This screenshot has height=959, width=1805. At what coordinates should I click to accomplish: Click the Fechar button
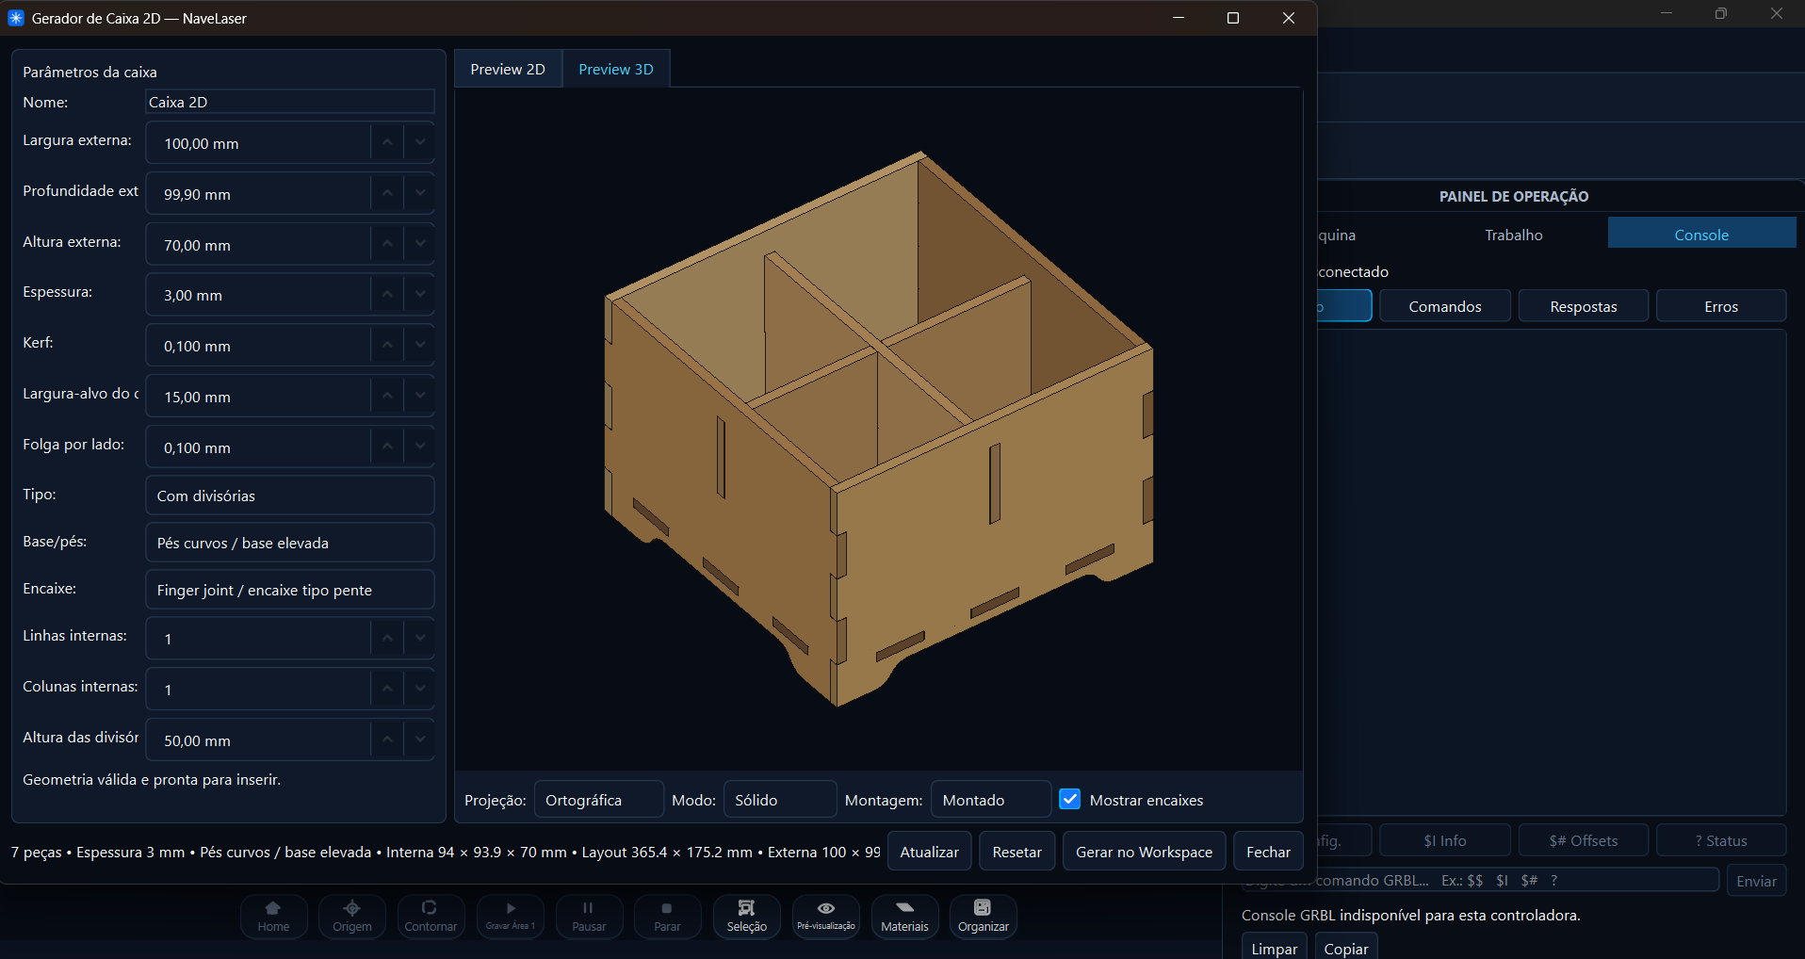coord(1269,852)
